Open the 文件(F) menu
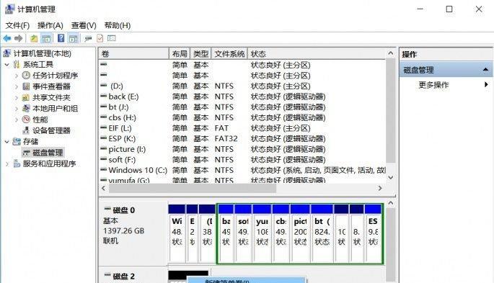 (x=17, y=25)
